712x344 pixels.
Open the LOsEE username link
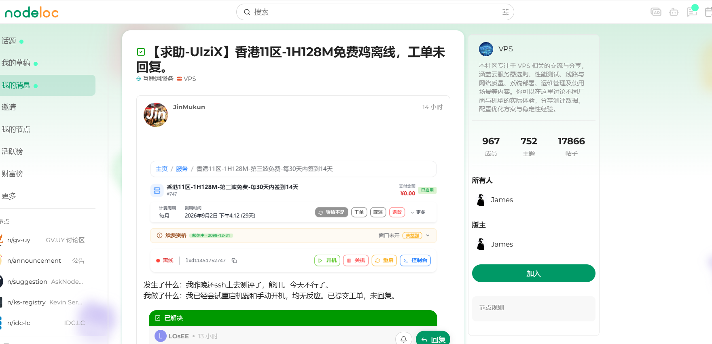(179, 336)
